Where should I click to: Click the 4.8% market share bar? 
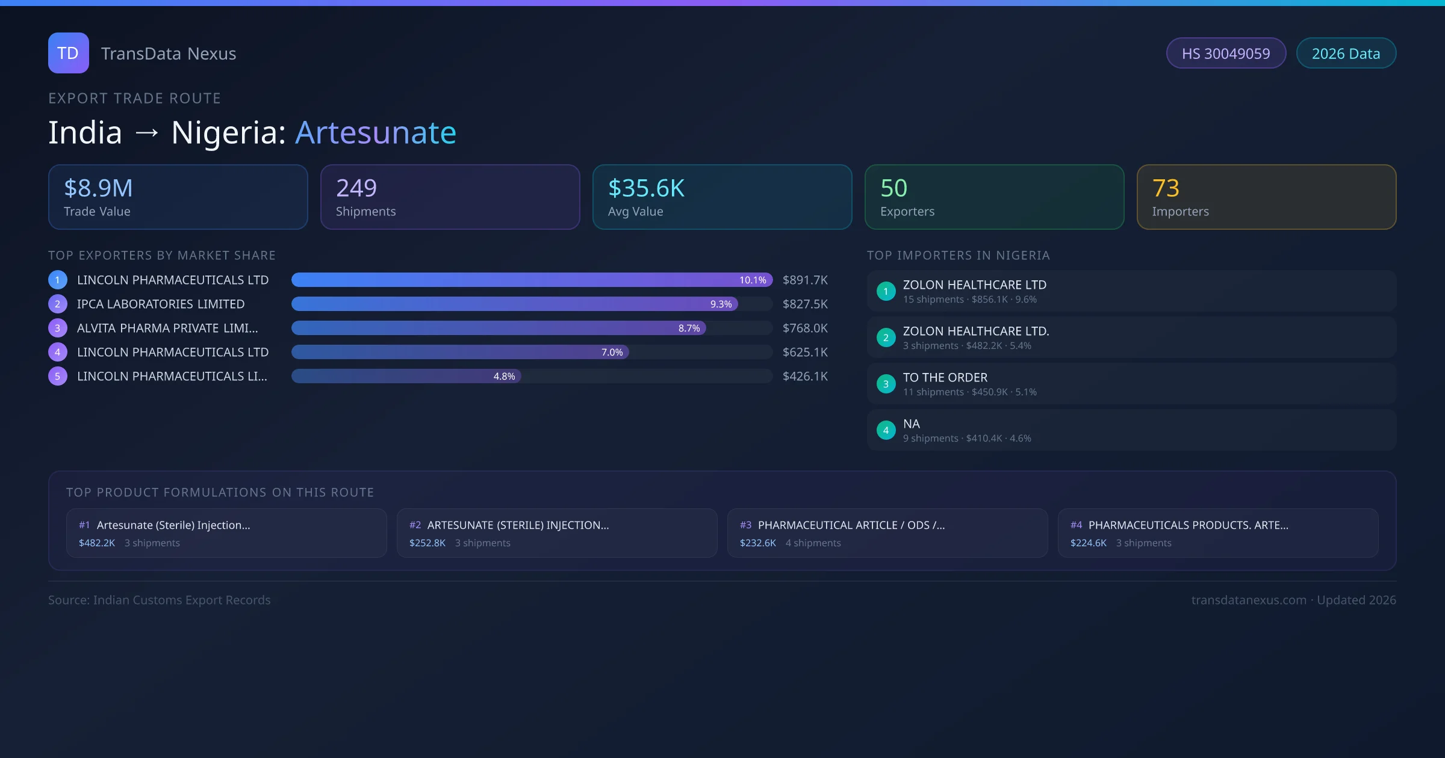[406, 376]
